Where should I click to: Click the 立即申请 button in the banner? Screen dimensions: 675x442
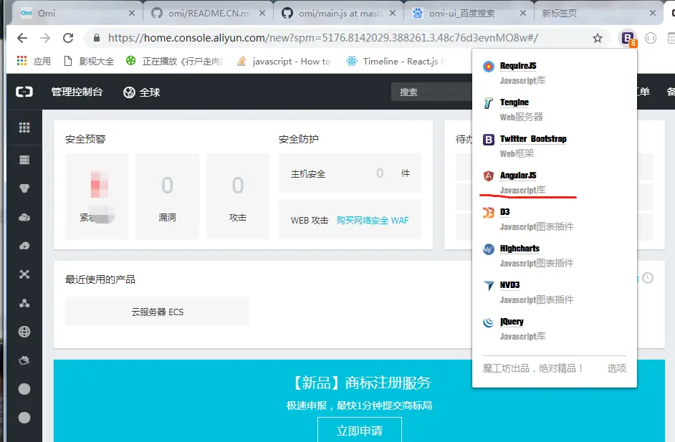(360, 431)
